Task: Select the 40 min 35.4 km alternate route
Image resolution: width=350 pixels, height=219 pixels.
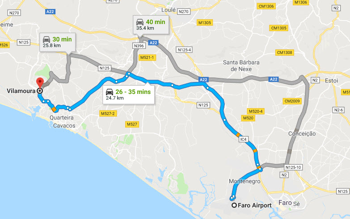Action: (x=151, y=24)
